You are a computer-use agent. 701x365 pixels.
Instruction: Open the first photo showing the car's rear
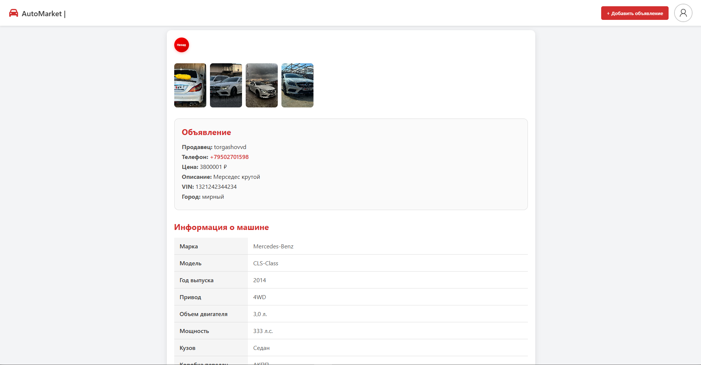(x=190, y=85)
